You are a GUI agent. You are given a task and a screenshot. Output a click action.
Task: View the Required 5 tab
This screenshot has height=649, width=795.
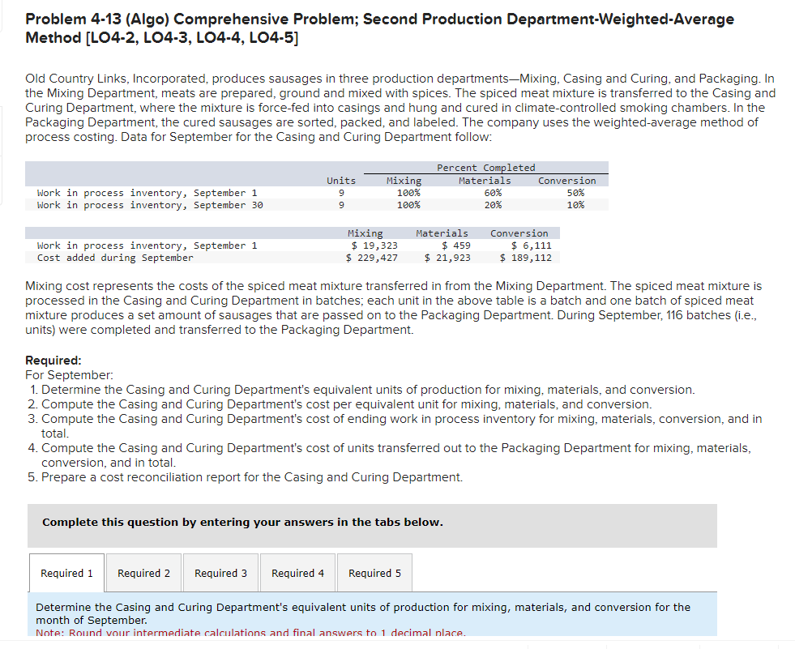tap(374, 573)
